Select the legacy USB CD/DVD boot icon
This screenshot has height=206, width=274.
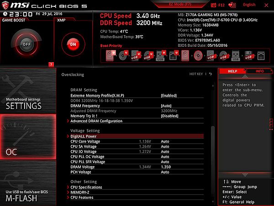[x=223, y=55]
